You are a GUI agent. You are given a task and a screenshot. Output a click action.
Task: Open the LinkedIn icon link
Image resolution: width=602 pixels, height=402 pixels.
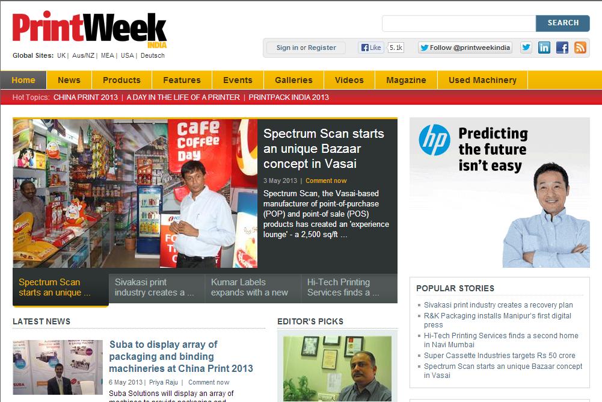[x=544, y=48]
